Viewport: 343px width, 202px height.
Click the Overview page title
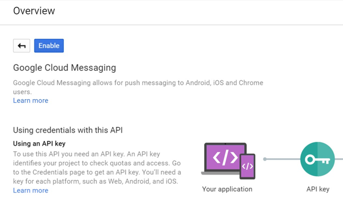click(x=34, y=11)
